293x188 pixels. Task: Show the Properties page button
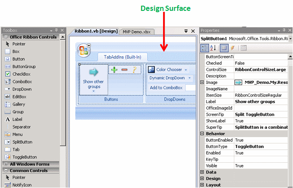click(x=224, y=48)
